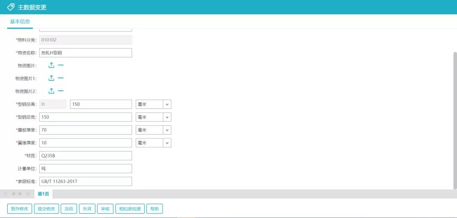Go to previous page navigation arrow

tap(13, 194)
